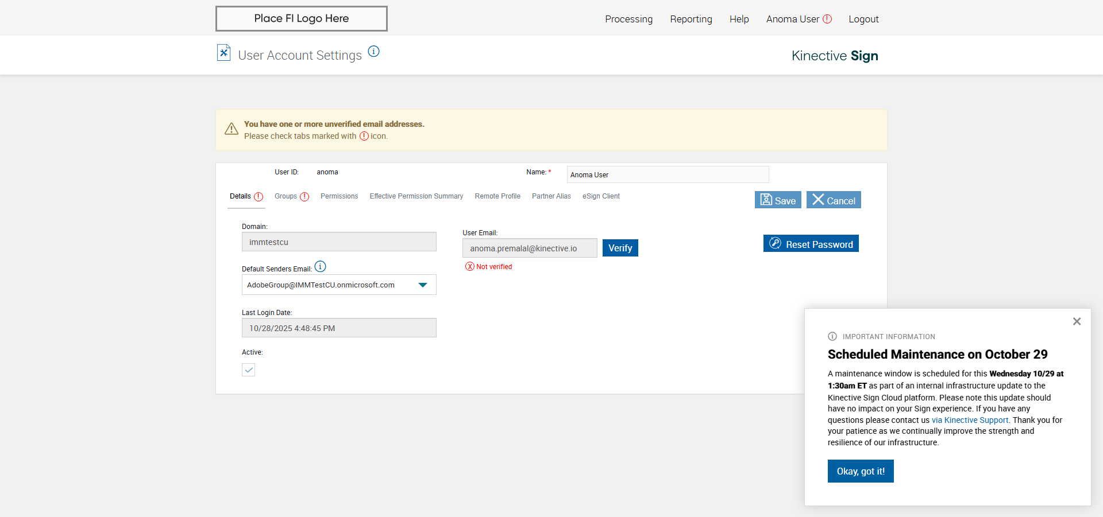The image size is (1103, 517).
Task: Click red alert icon on Details tab
Action: 259,197
